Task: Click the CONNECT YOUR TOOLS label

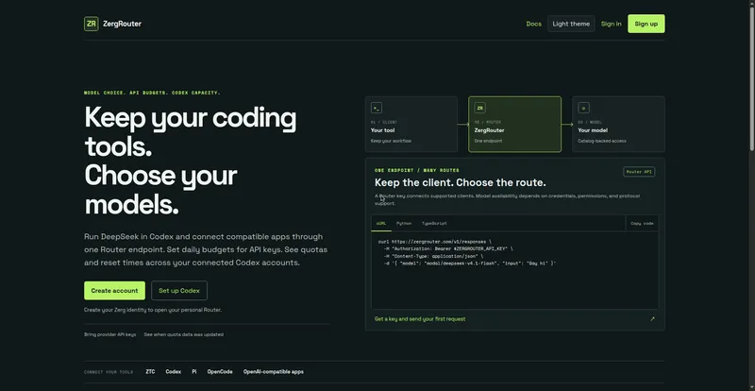Action: pos(109,372)
